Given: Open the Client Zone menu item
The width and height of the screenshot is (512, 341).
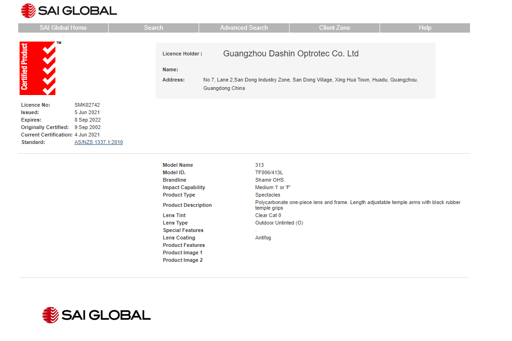Looking at the screenshot, I should click(334, 28).
